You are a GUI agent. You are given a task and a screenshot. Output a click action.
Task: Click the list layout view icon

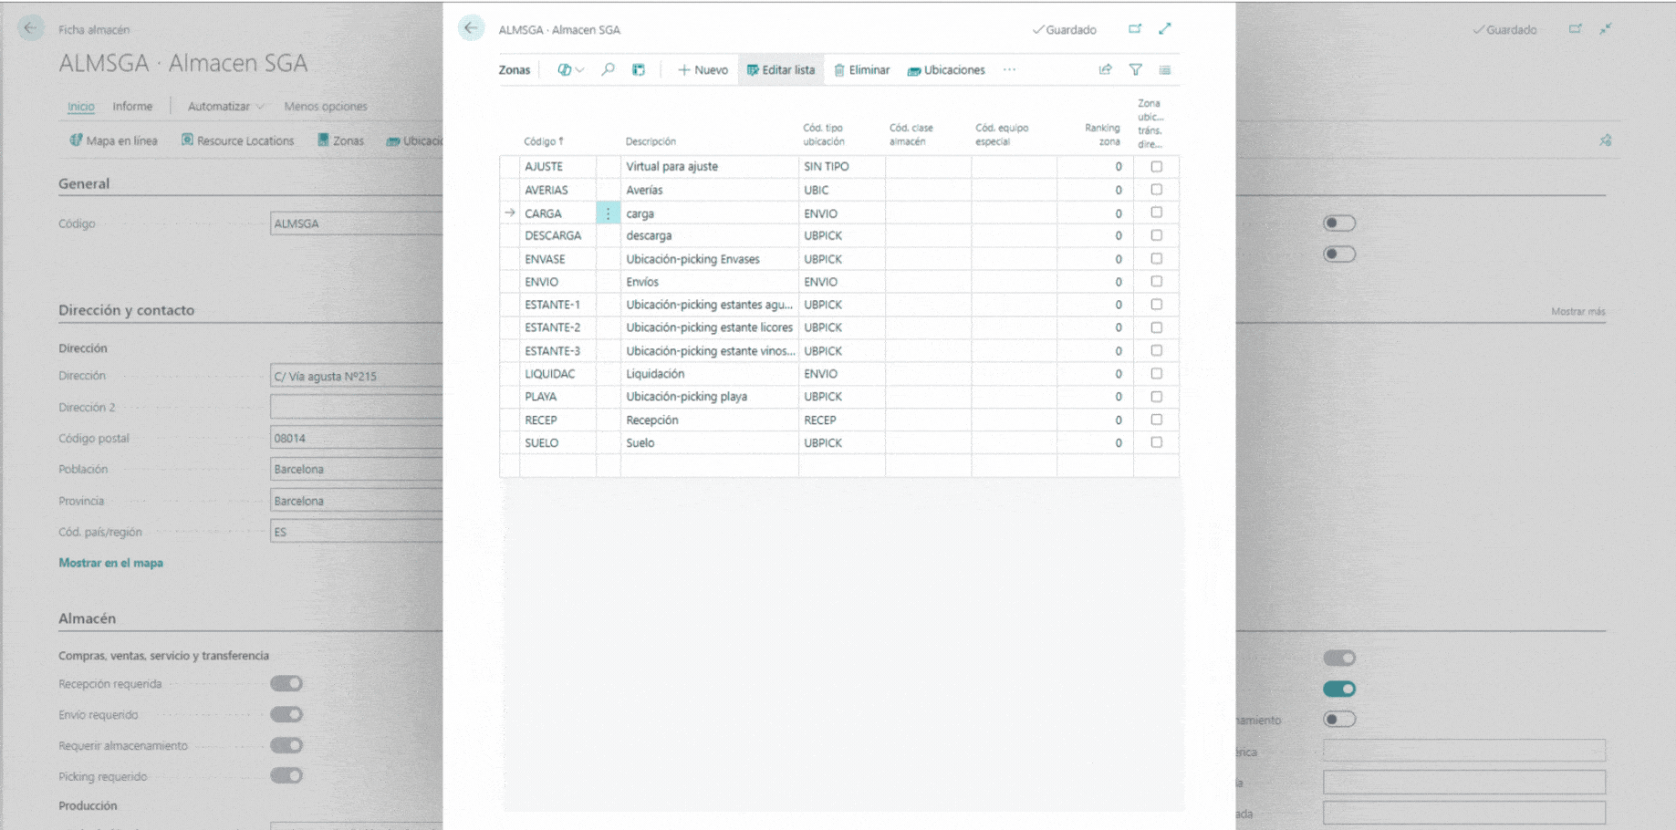click(x=1165, y=70)
